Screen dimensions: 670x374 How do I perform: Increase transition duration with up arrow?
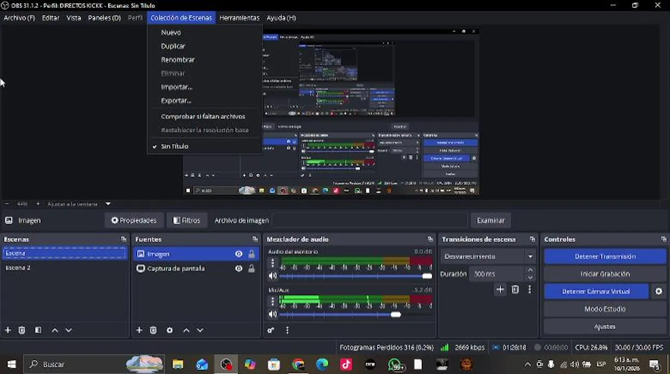pos(530,270)
